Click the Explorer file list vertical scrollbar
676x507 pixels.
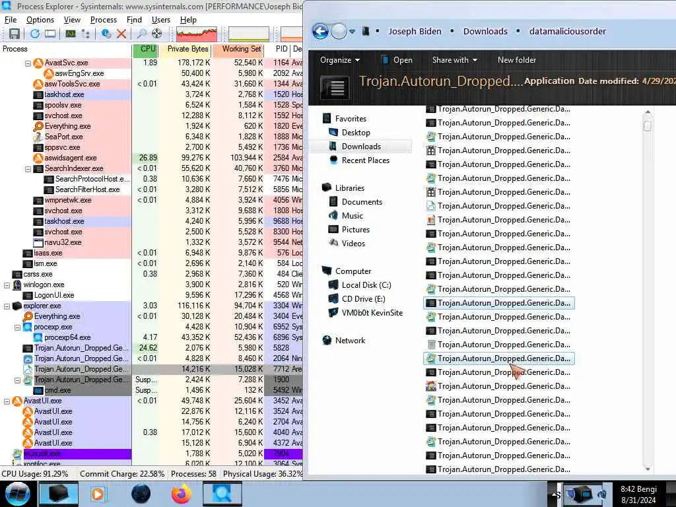tap(647, 290)
